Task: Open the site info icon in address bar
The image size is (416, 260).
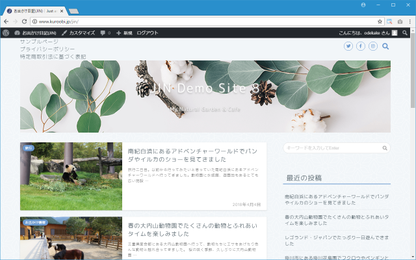Action: pyautogui.click(x=34, y=21)
